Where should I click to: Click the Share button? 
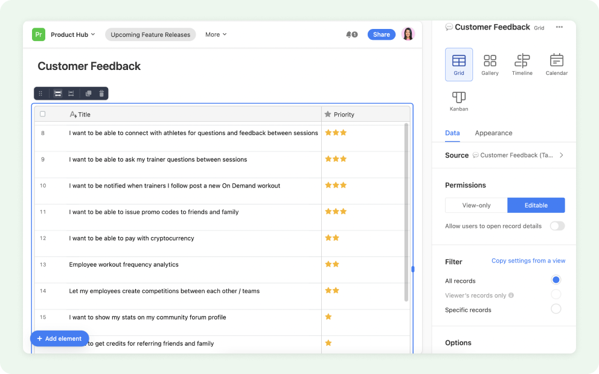click(x=381, y=34)
